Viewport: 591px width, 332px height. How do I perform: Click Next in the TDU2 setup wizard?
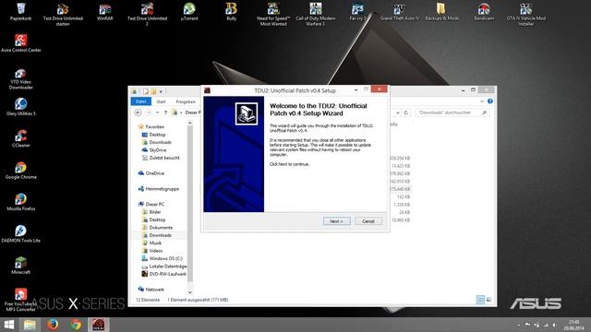tap(336, 221)
